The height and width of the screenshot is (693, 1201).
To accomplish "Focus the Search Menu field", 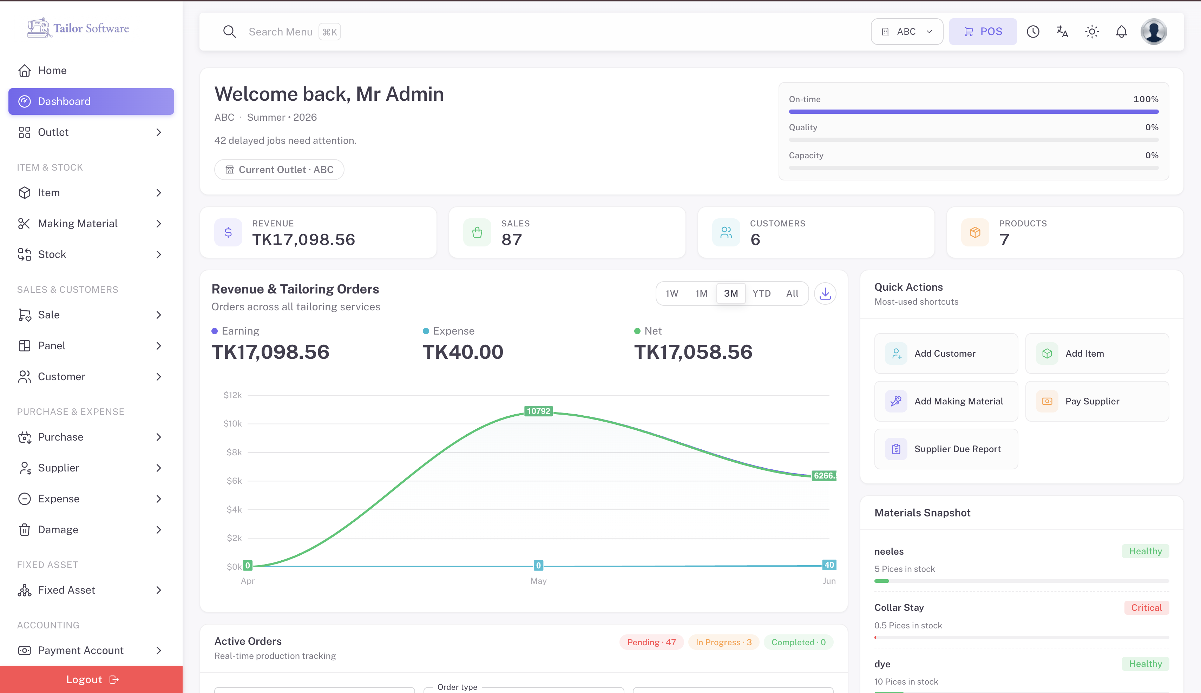I will (x=280, y=32).
